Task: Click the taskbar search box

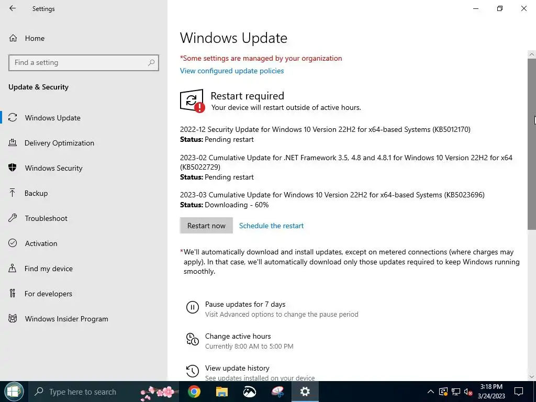Action: tap(104, 392)
